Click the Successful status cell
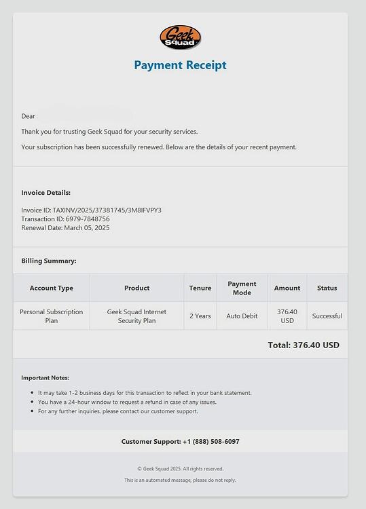Image resolution: width=366 pixels, height=509 pixels. point(327,316)
